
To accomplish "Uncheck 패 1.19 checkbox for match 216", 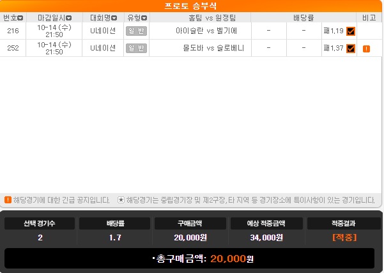I will (351, 31).
